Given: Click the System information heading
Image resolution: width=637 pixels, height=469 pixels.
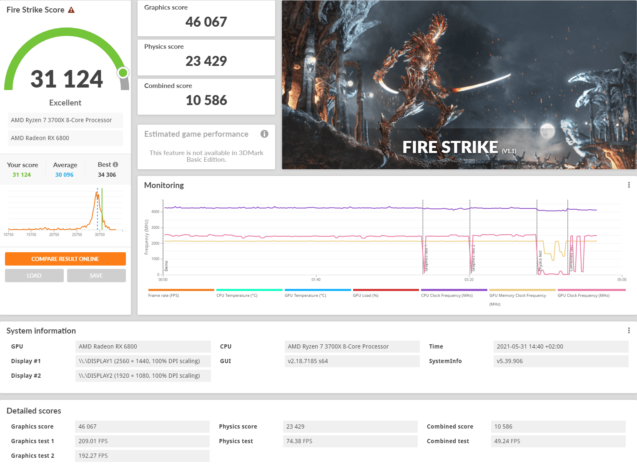Looking at the screenshot, I should (41, 331).
